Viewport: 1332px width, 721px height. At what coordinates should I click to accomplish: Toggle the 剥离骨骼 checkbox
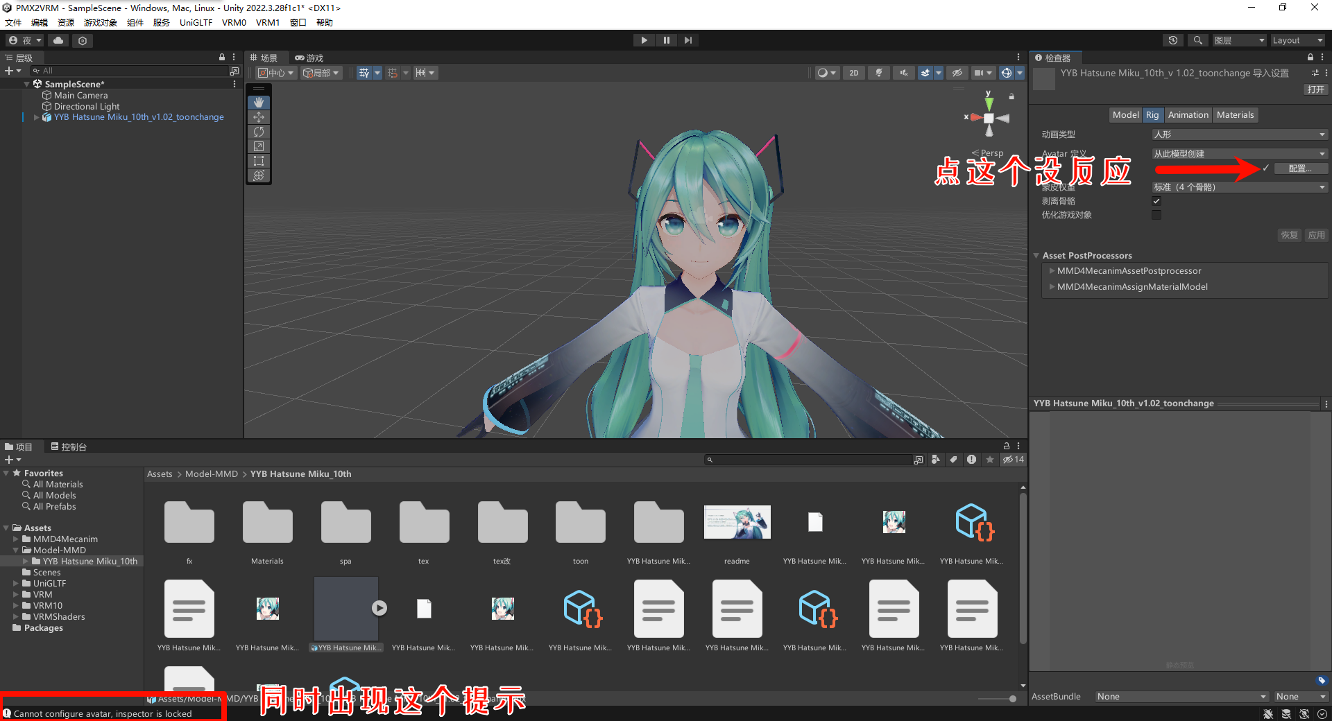pyautogui.click(x=1156, y=201)
